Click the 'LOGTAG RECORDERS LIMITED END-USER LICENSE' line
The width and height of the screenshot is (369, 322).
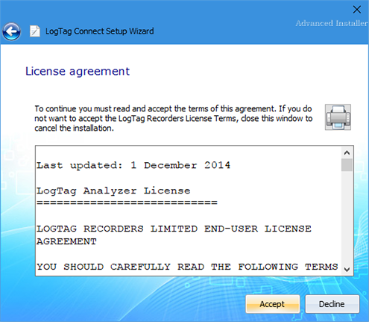[x=174, y=229]
